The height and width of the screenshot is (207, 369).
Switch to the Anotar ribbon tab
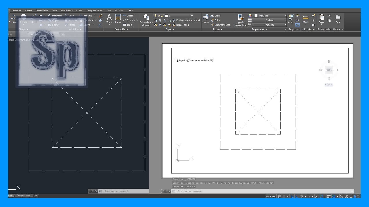[x=29, y=11]
